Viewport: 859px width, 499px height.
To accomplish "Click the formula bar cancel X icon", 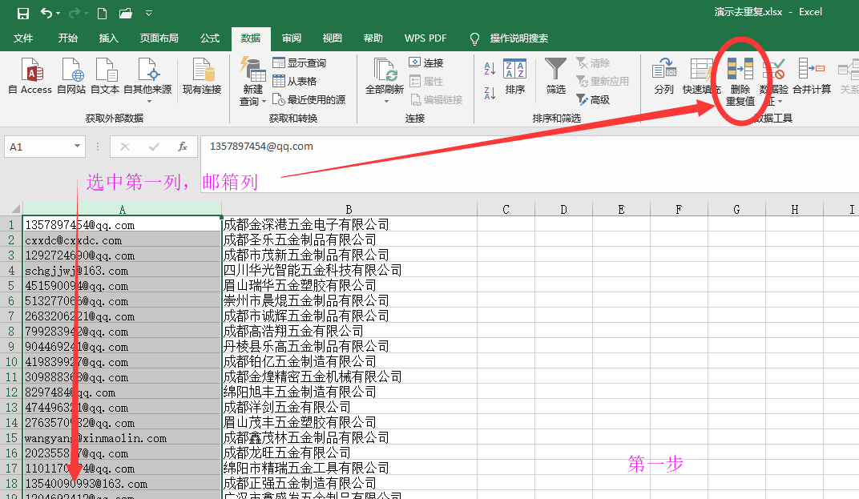I will (x=125, y=147).
